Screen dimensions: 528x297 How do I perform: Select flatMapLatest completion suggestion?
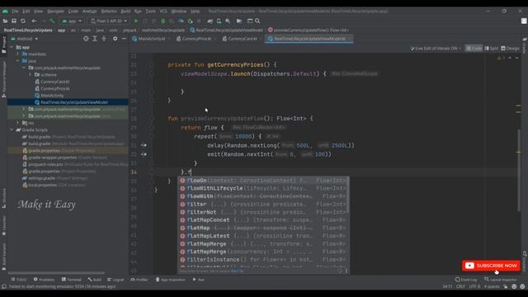[262, 236]
